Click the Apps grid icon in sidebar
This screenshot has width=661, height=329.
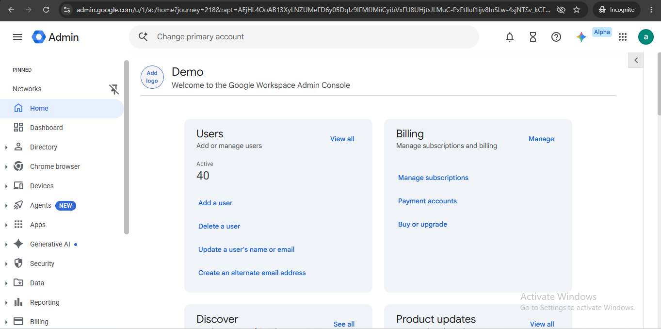point(18,225)
